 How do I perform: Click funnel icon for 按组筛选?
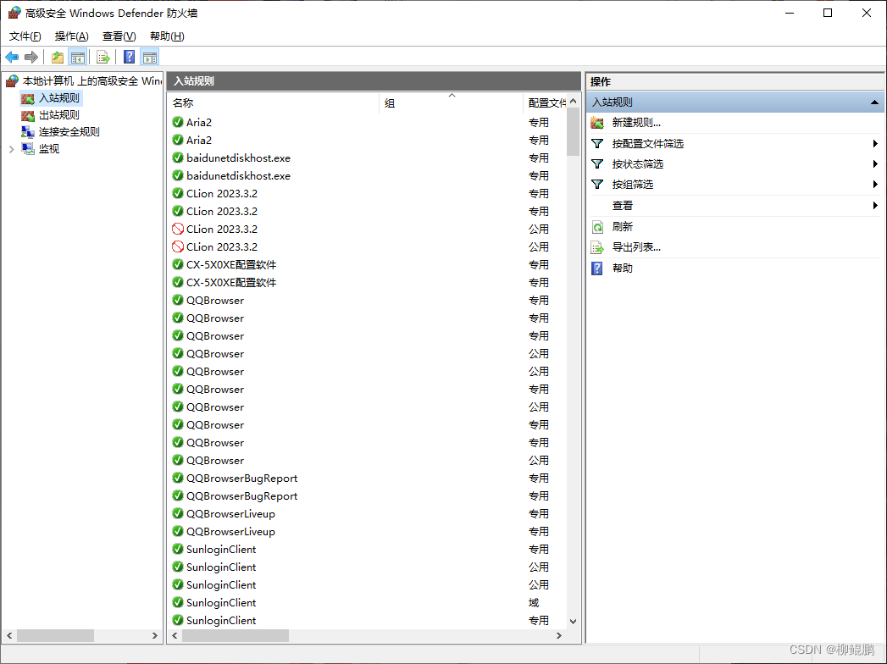point(596,185)
